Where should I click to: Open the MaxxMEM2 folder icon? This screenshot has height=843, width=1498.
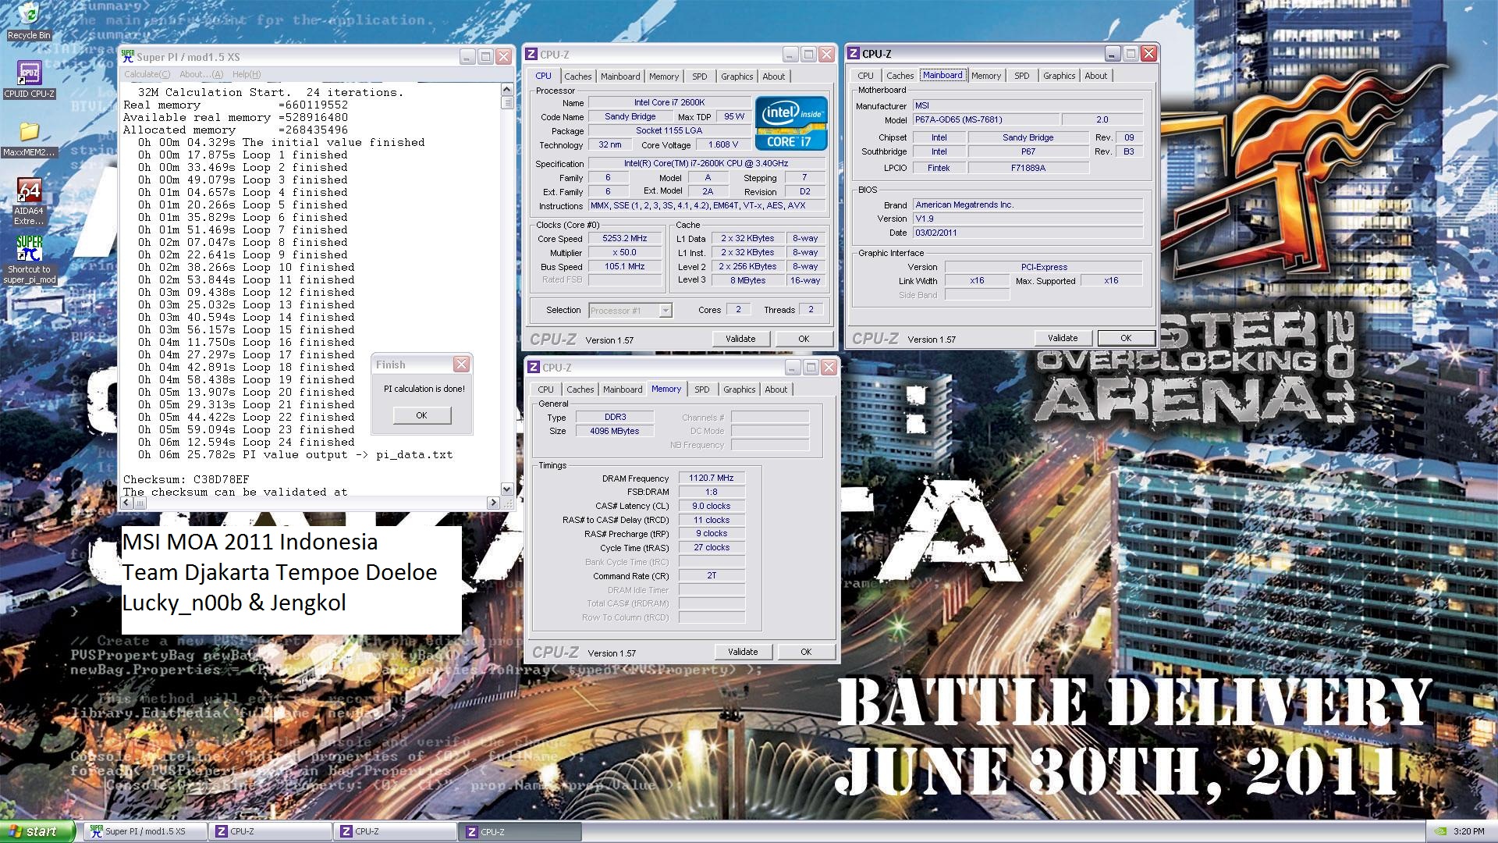click(29, 132)
